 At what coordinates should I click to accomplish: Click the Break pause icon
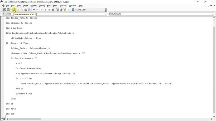click(46, 10)
